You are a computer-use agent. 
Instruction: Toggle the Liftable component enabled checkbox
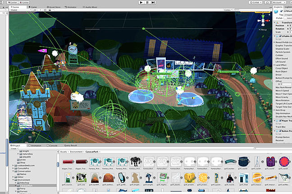(x=280, y=36)
